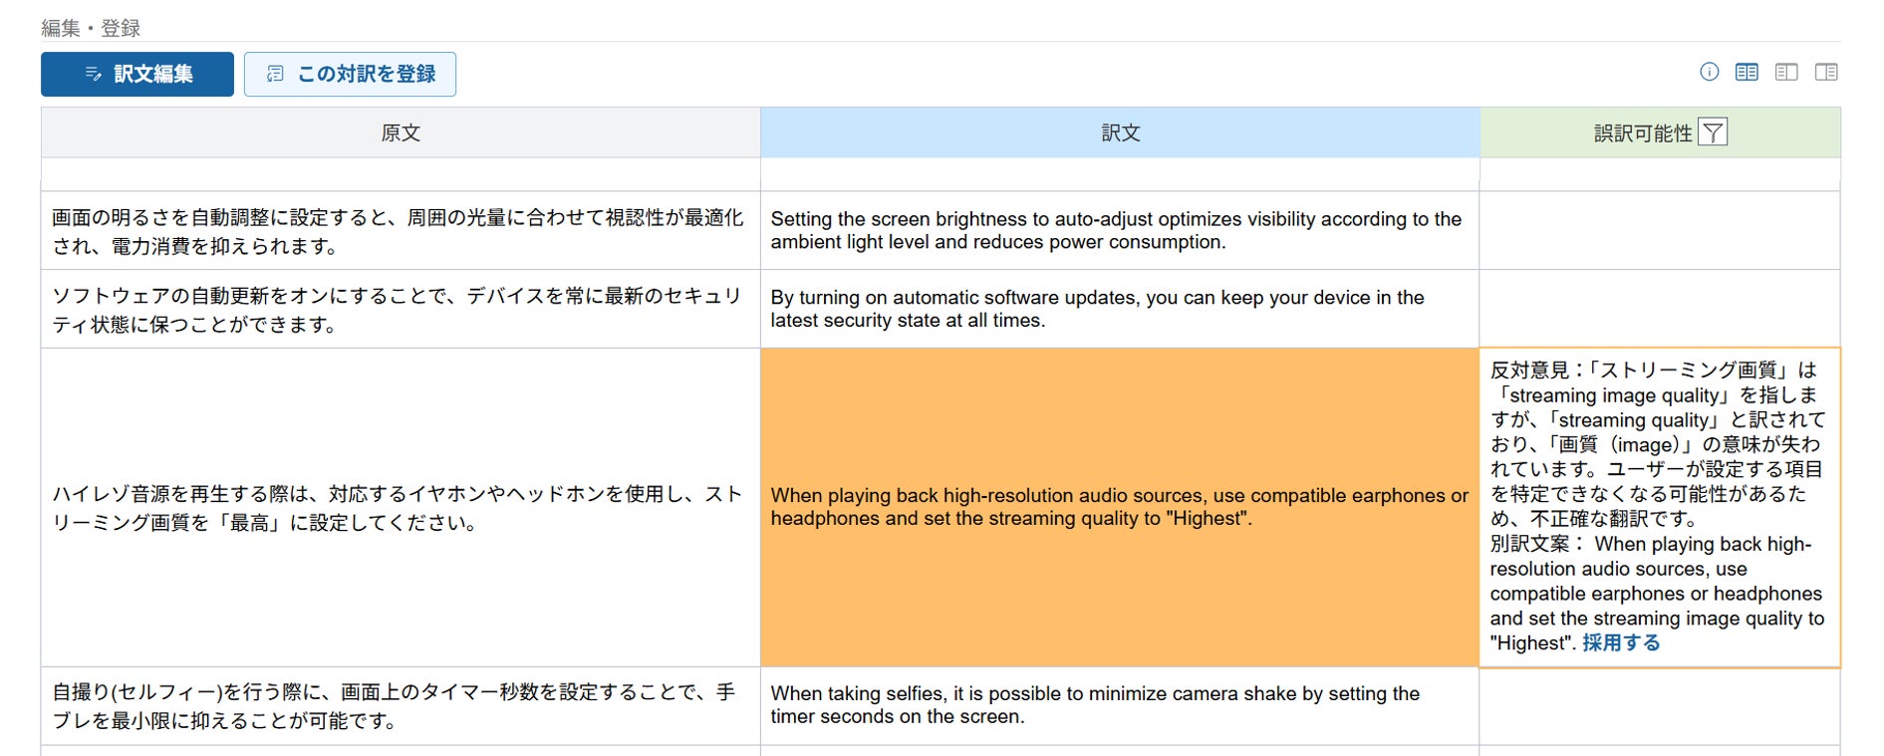The image size is (1884, 756).
Task: Select the 原文 column header
Action: pos(401,132)
